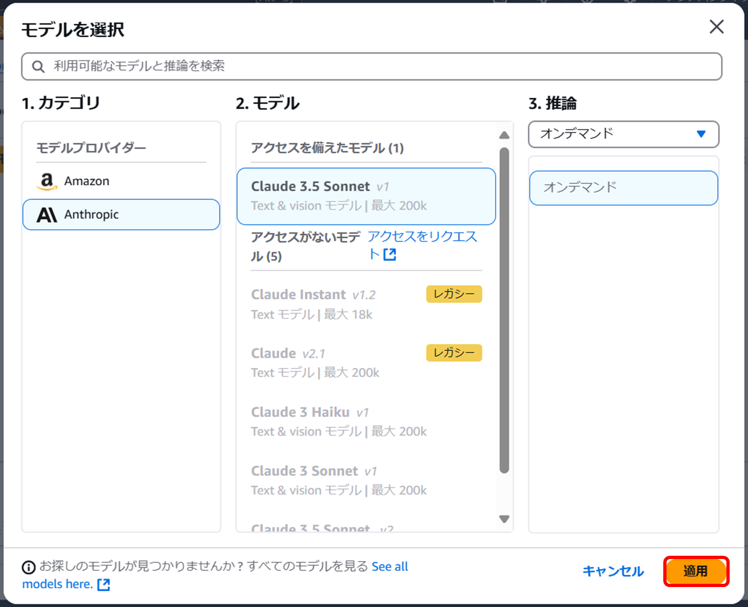This screenshot has width=748, height=607.
Task: Open external link icon beside アクセスをリクエスト
Action: point(390,255)
